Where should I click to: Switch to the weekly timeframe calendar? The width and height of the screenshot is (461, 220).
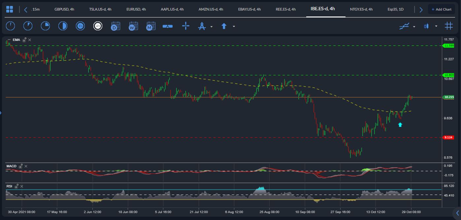tap(133, 26)
